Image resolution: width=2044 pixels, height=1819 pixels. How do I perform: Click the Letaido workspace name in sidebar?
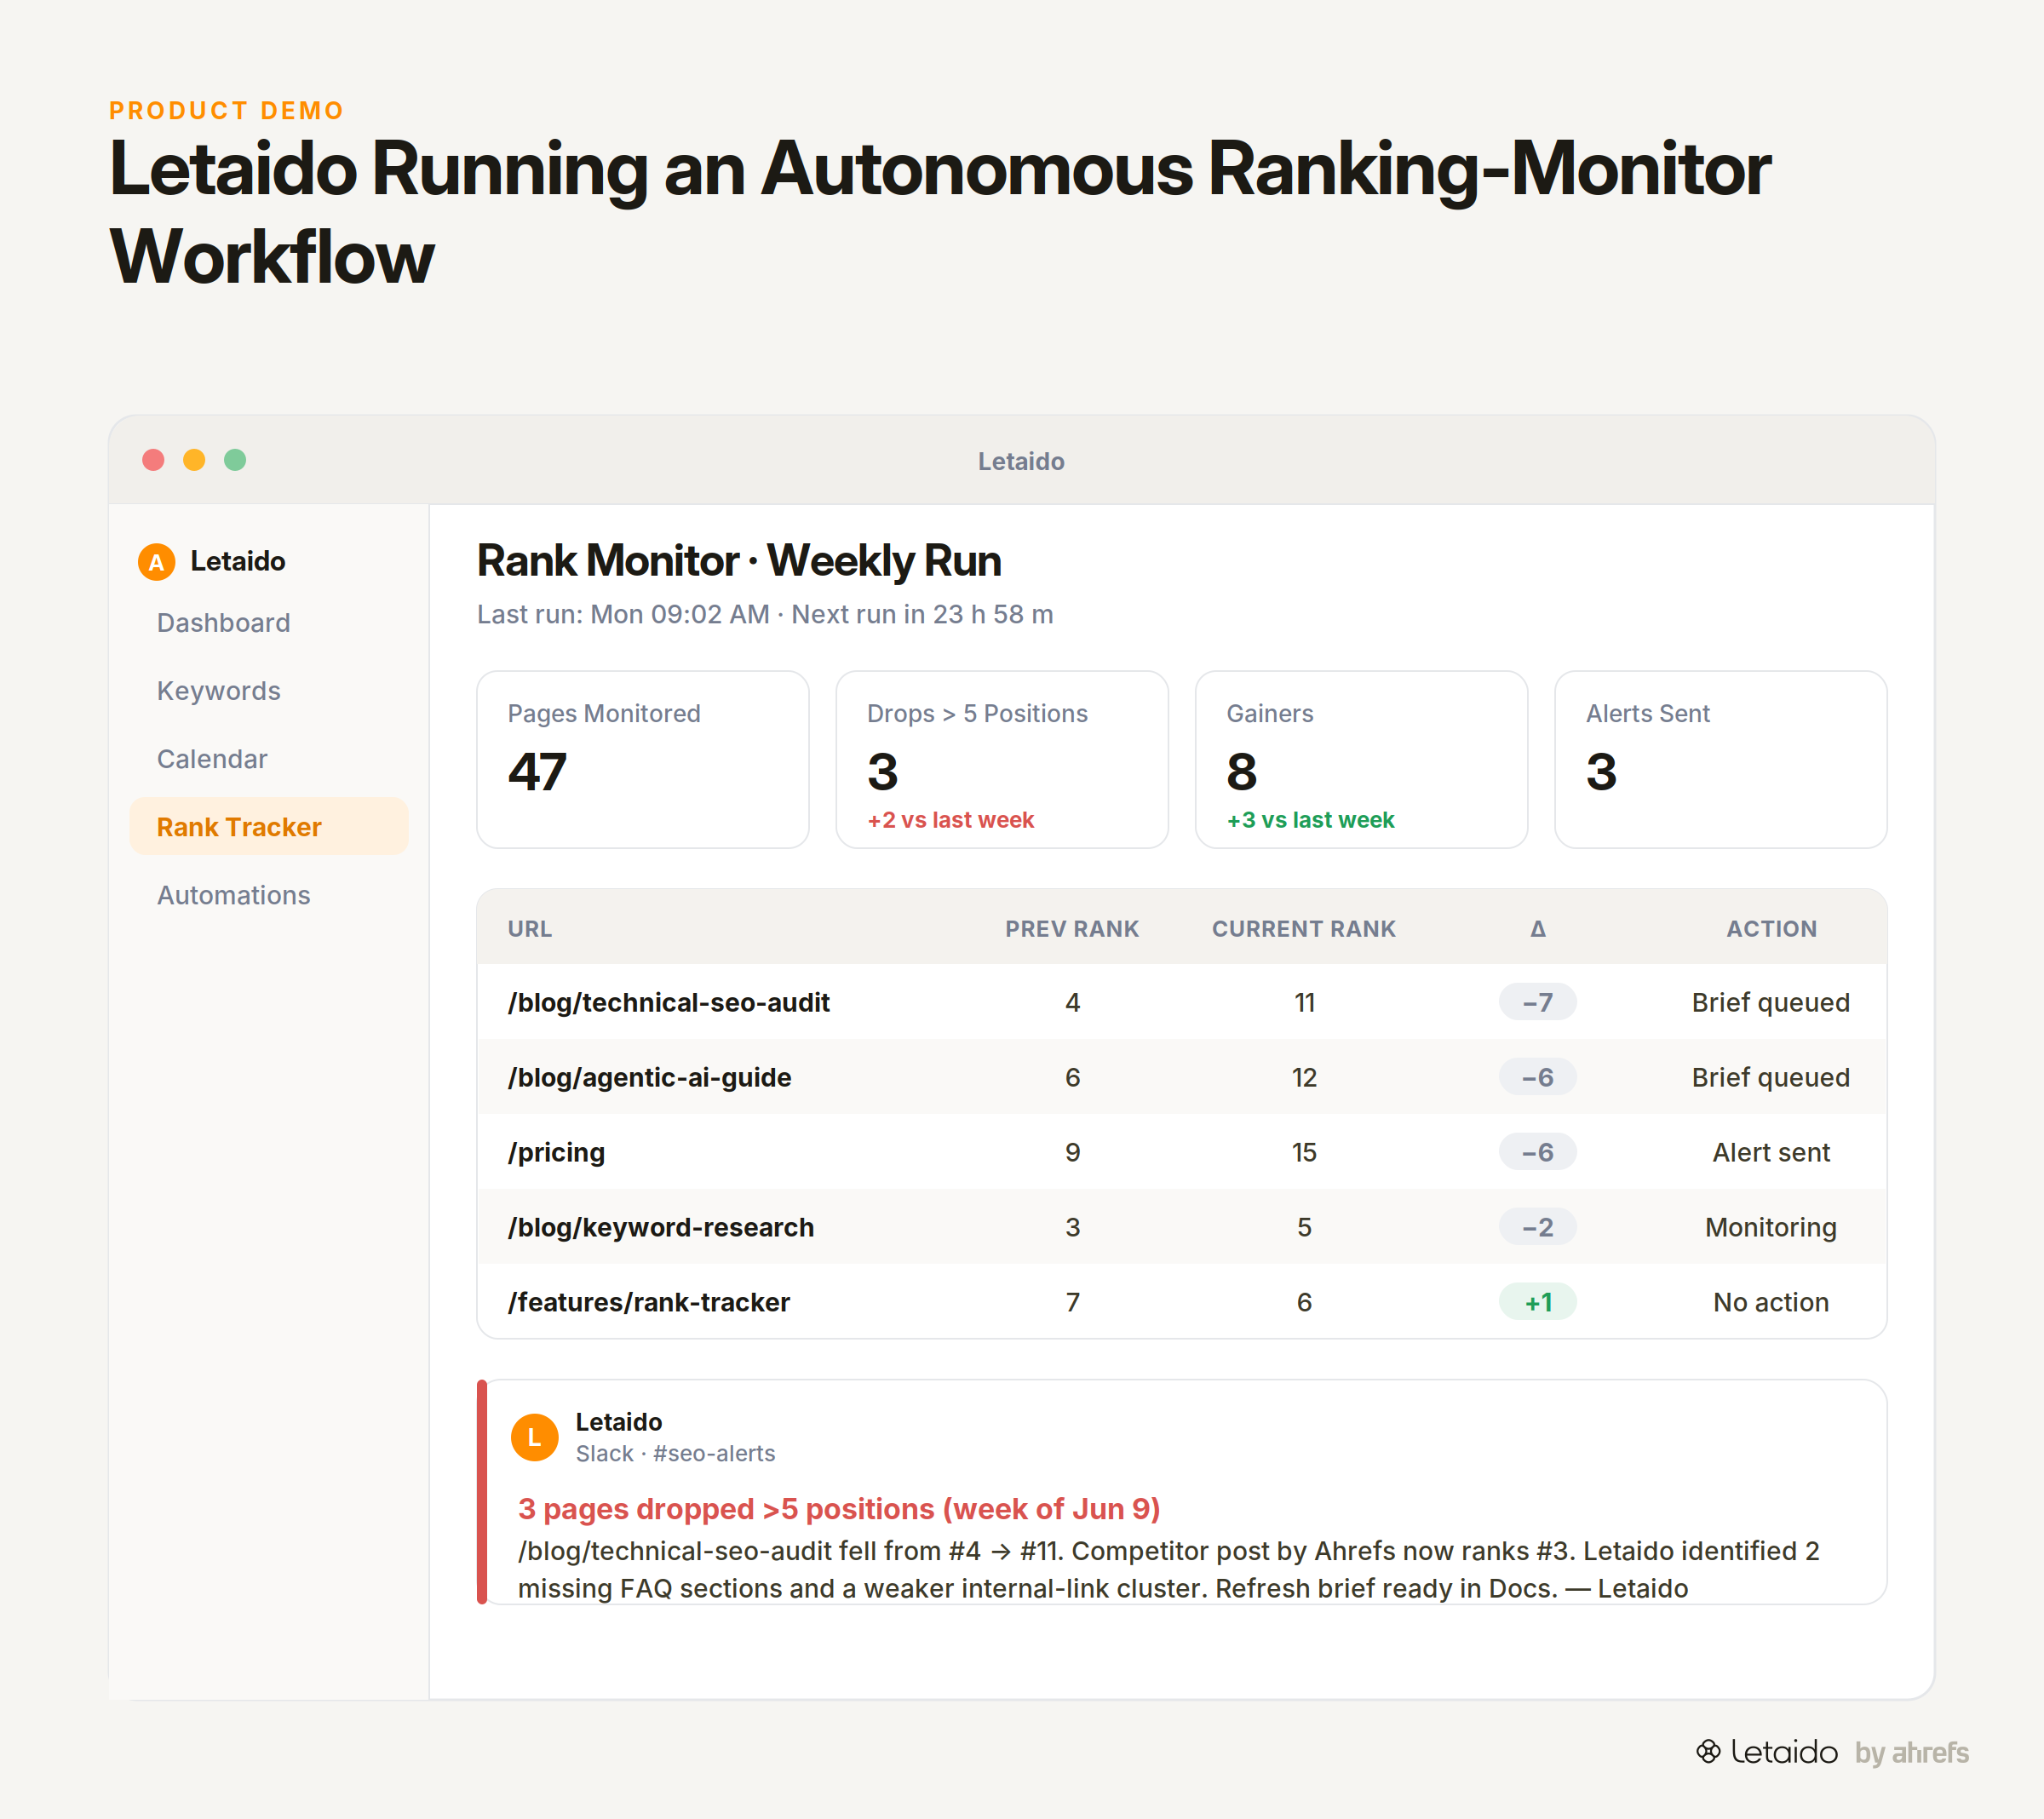coord(238,561)
